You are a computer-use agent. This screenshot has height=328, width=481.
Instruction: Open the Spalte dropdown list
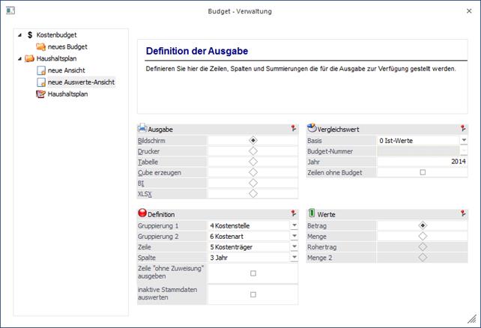pyautogui.click(x=294, y=257)
